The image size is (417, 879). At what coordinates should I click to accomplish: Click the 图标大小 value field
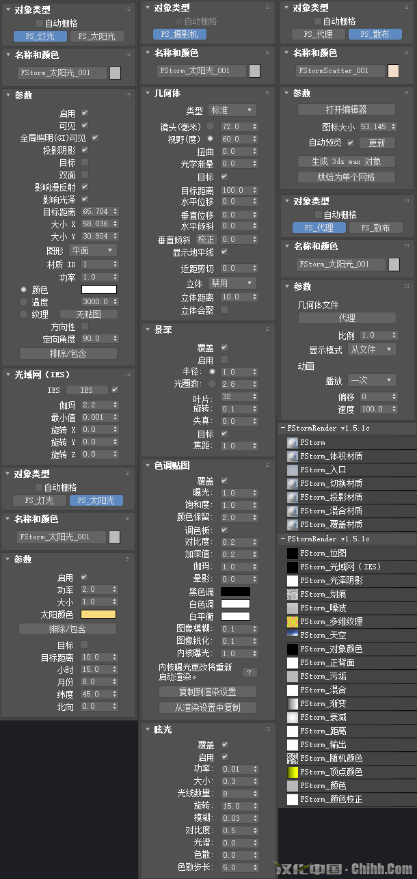(377, 126)
